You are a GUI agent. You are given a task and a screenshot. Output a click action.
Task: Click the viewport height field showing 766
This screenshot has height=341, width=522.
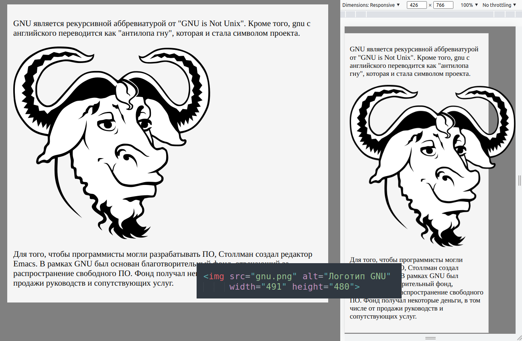point(443,5)
